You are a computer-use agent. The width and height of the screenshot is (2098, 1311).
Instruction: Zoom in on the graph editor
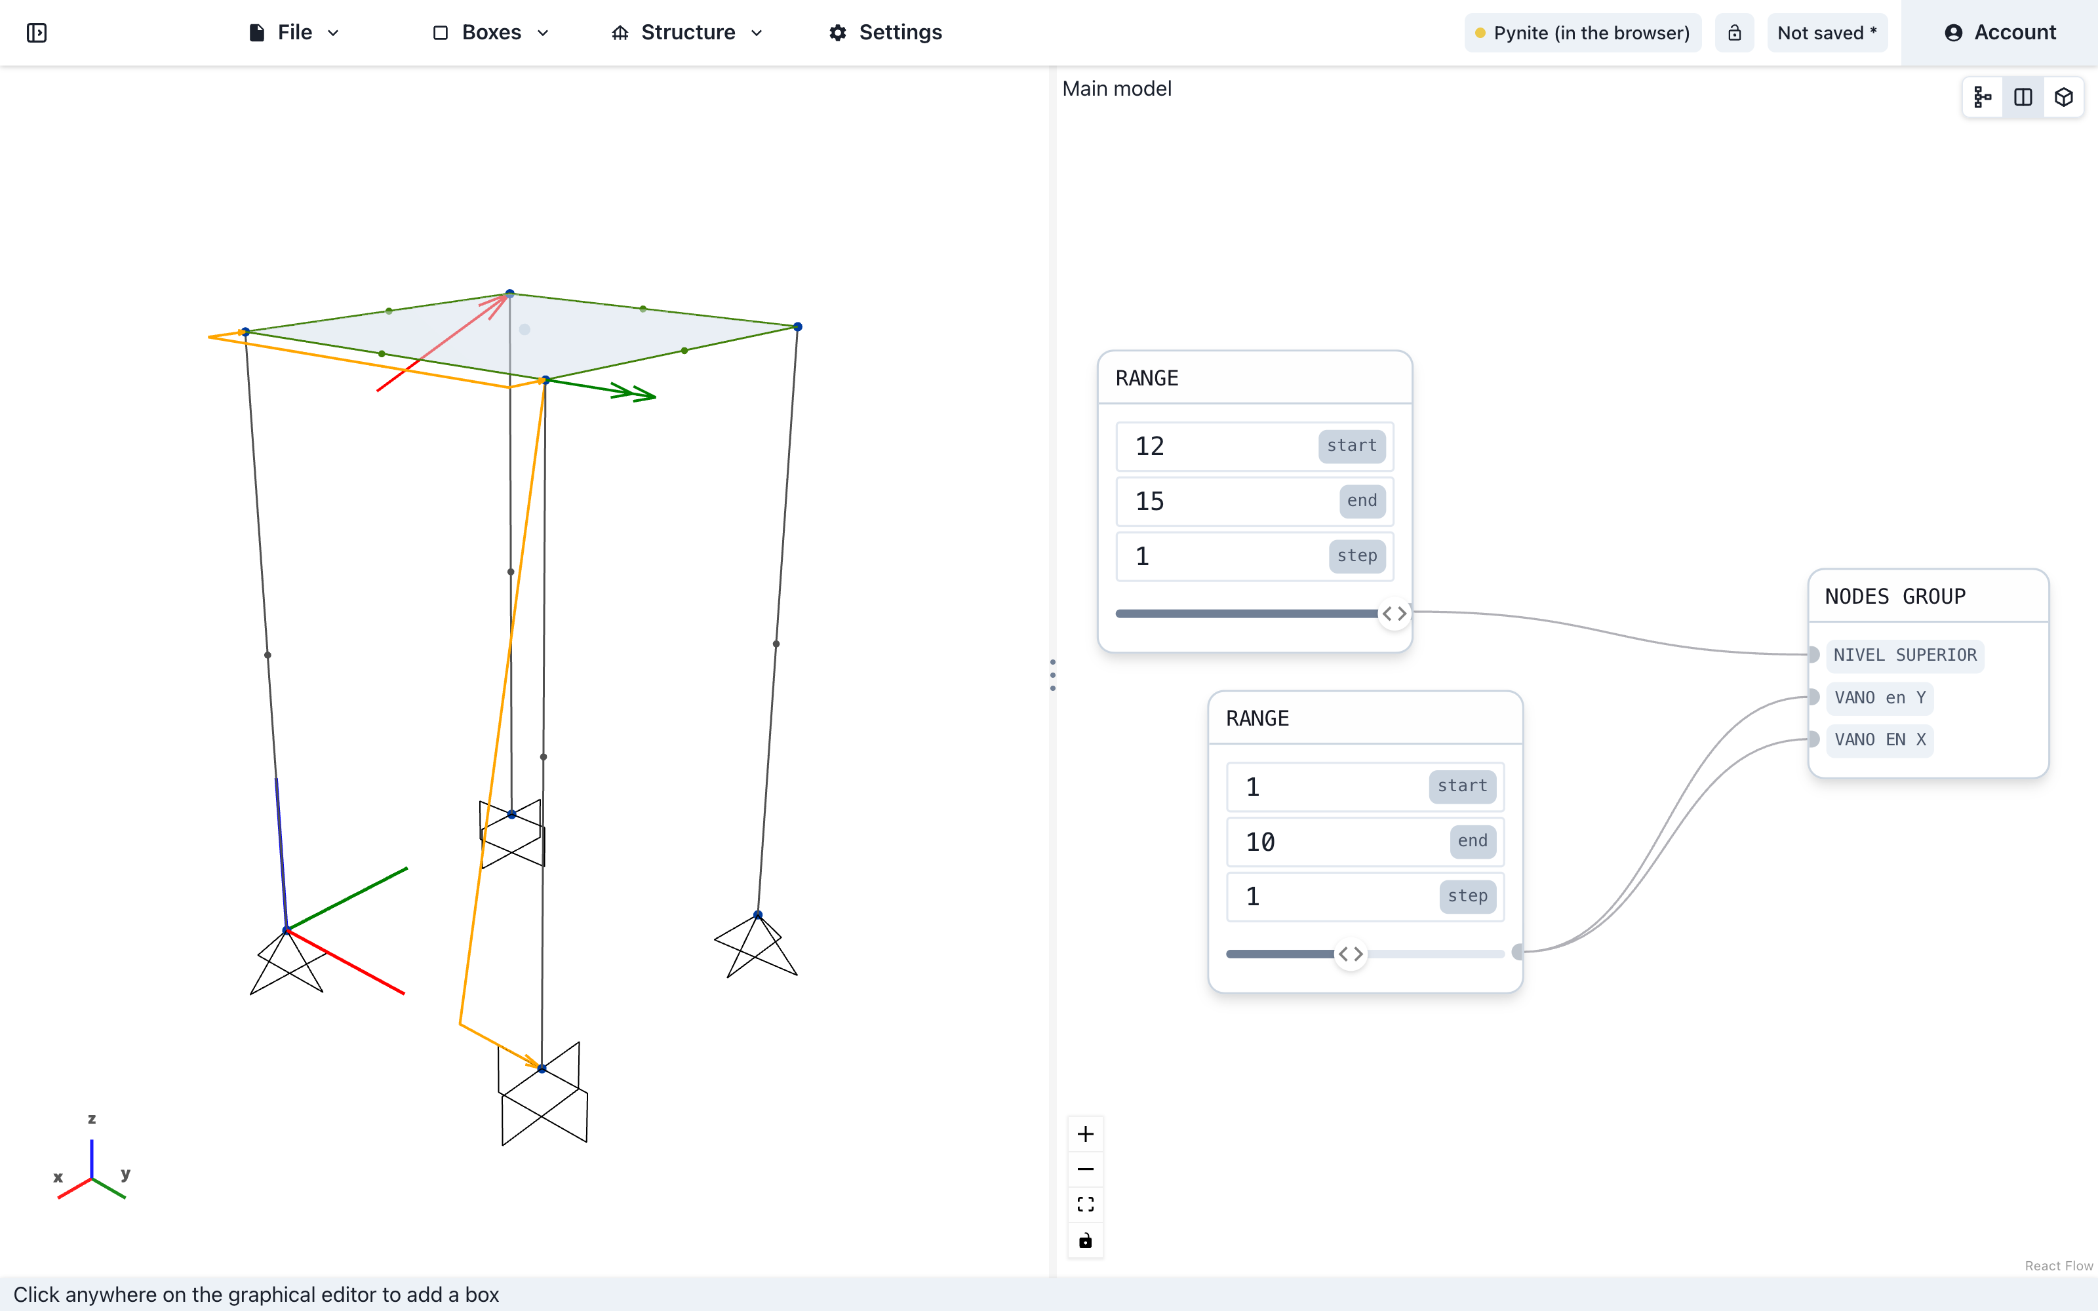coord(1086,1134)
